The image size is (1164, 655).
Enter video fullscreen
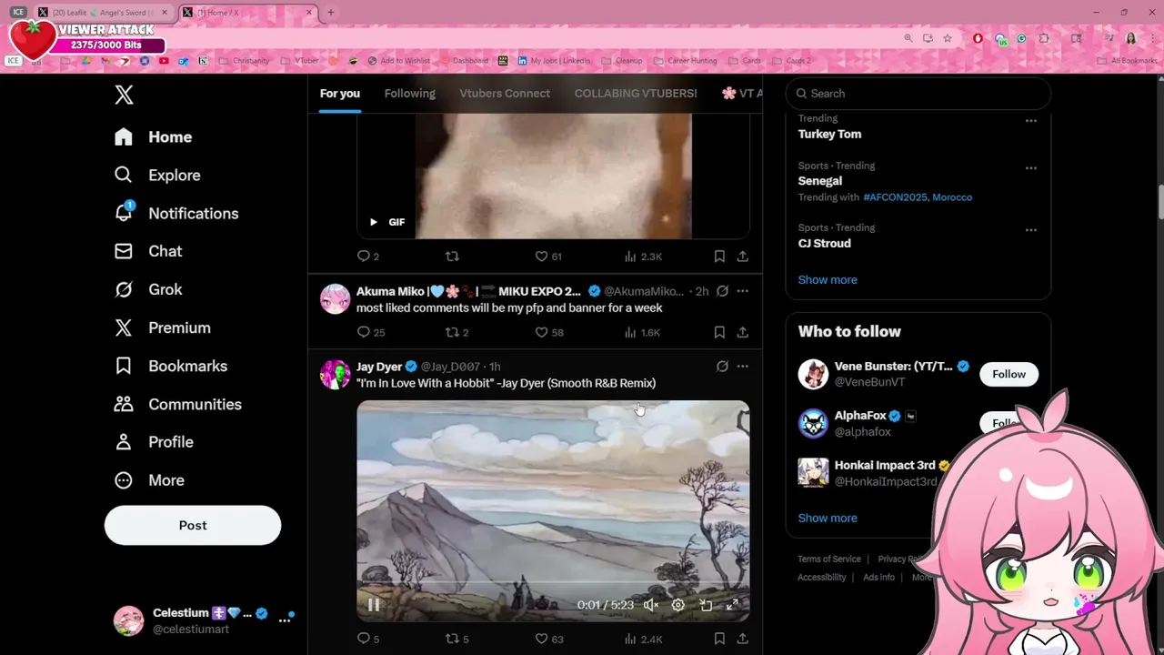click(x=733, y=605)
